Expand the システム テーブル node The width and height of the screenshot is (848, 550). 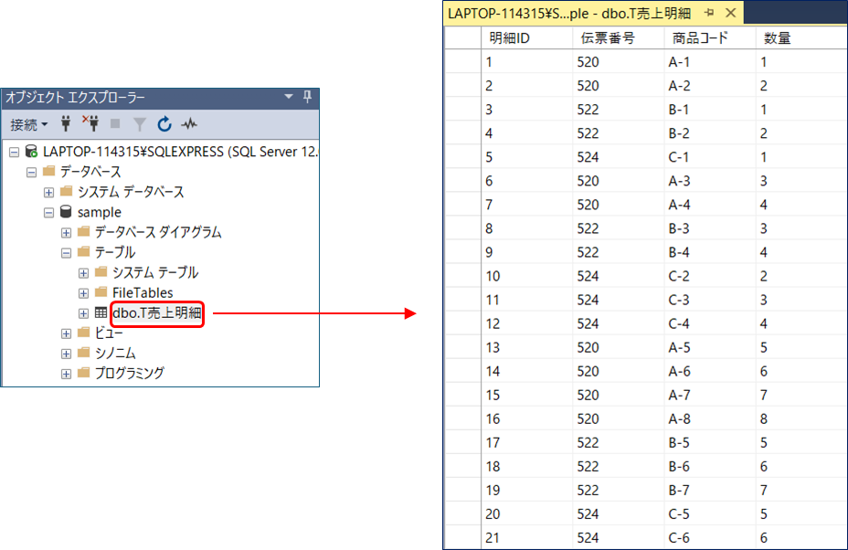coord(83,273)
